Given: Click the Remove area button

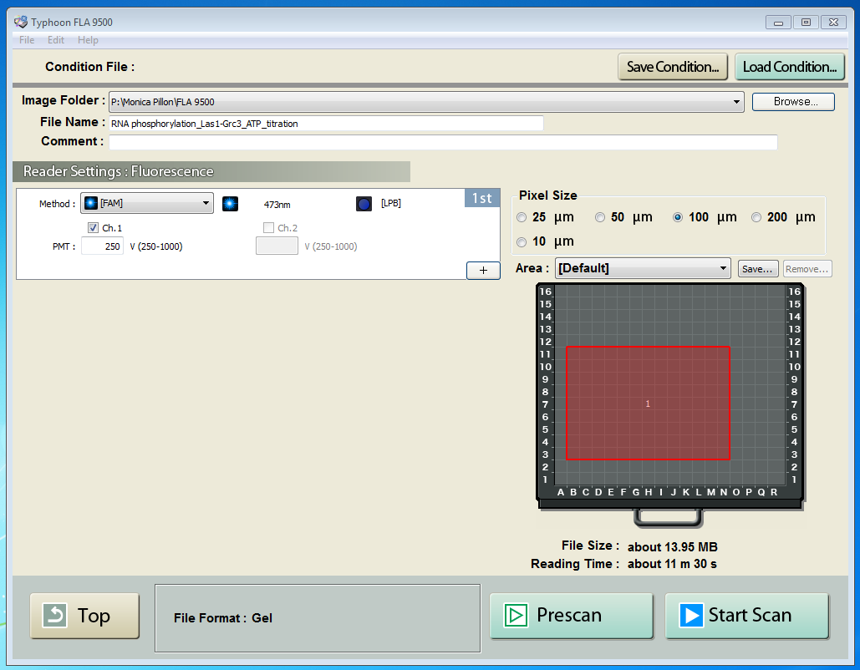Looking at the screenshot, I should click(x=807, y=269).
